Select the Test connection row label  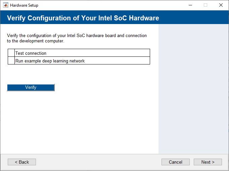point(31,53)
